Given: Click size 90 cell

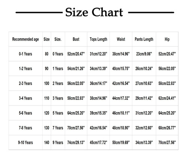Looking at the screenshot, I should [x=47, y=69].
